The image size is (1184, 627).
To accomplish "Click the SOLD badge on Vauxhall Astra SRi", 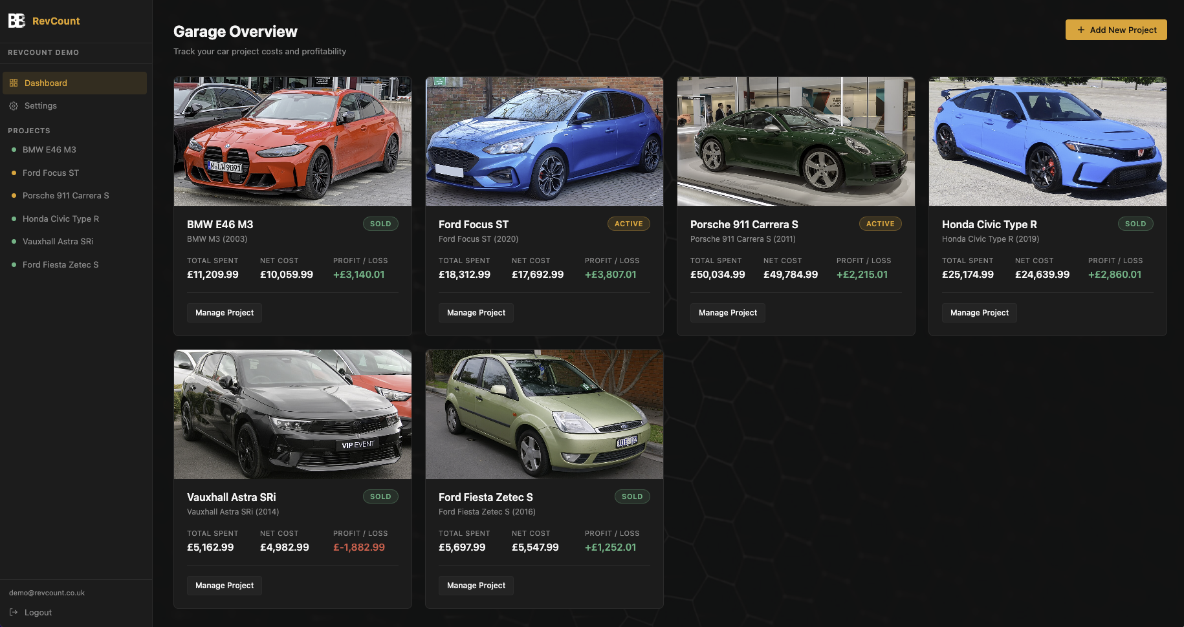I will point(380,496).
